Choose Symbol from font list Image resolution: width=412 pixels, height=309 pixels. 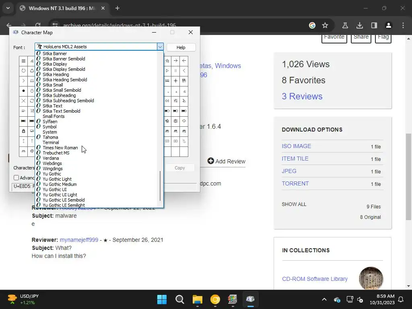tap(49, 127)
